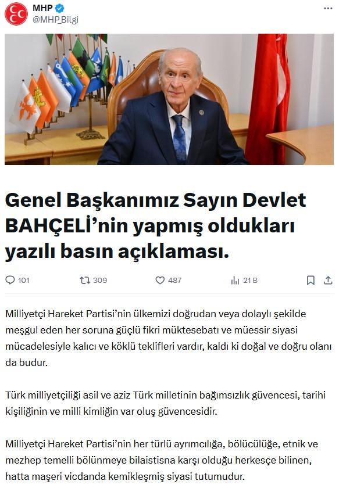
Task: Open the @MHP_Bilgi handle link
Action: (x=55, y=20)
